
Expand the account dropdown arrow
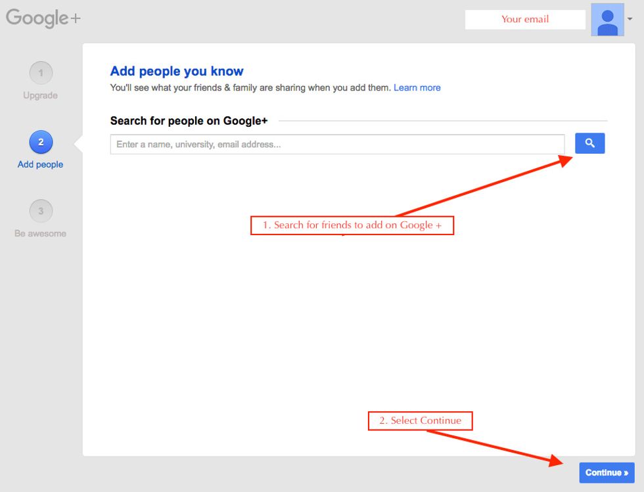(x=630, y=19)
